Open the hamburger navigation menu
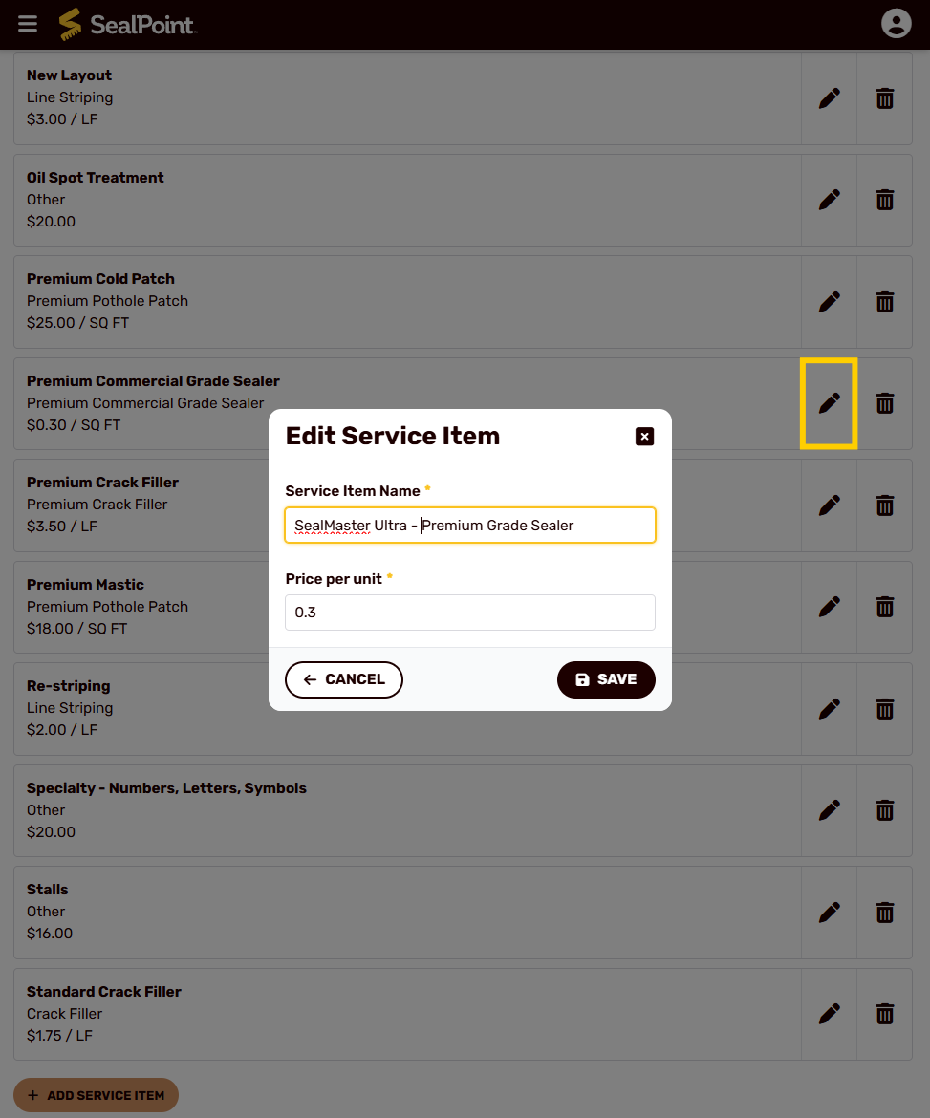Viewport: 930px width, 1118px height. (28, 24)
